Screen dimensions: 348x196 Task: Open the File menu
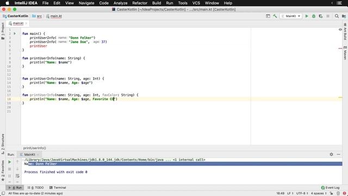45,3
